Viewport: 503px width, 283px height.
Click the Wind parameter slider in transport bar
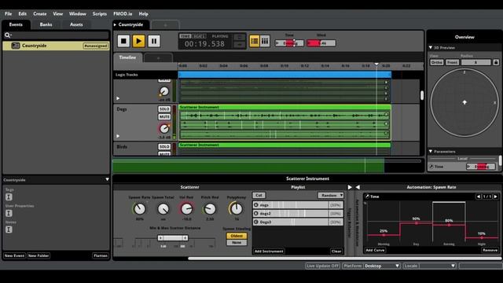[321, 43]
